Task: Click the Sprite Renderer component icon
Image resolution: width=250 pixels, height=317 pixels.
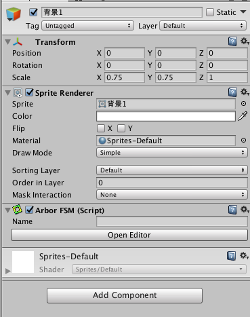Action: coord(18,93)
